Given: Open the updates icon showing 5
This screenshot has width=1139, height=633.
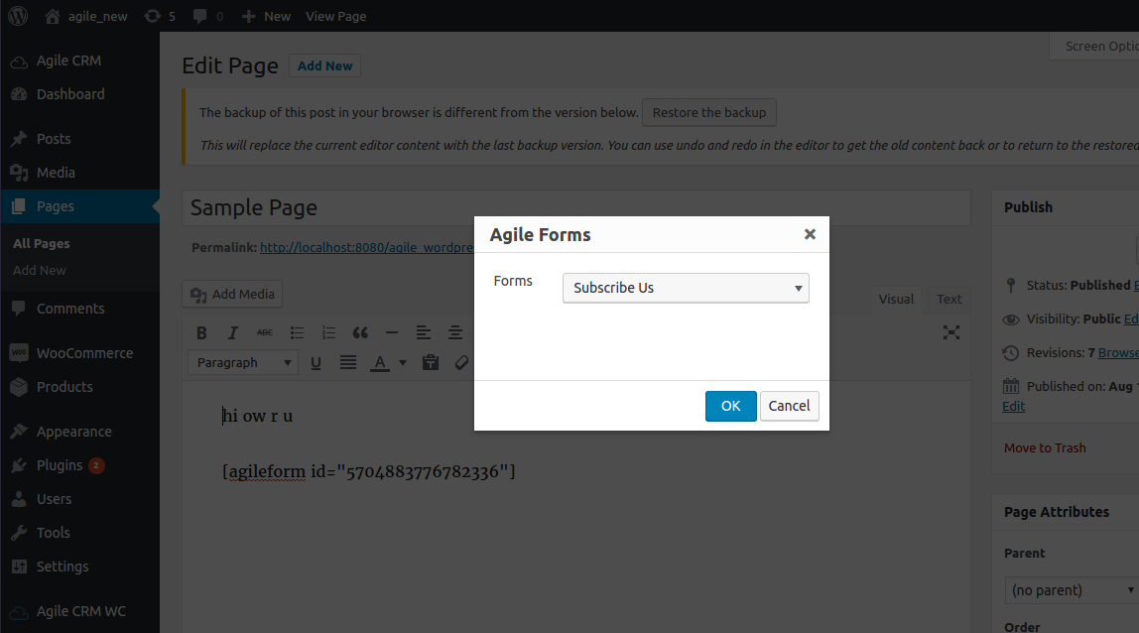Looking at the screenshot, I should click(x=160, y=16).
